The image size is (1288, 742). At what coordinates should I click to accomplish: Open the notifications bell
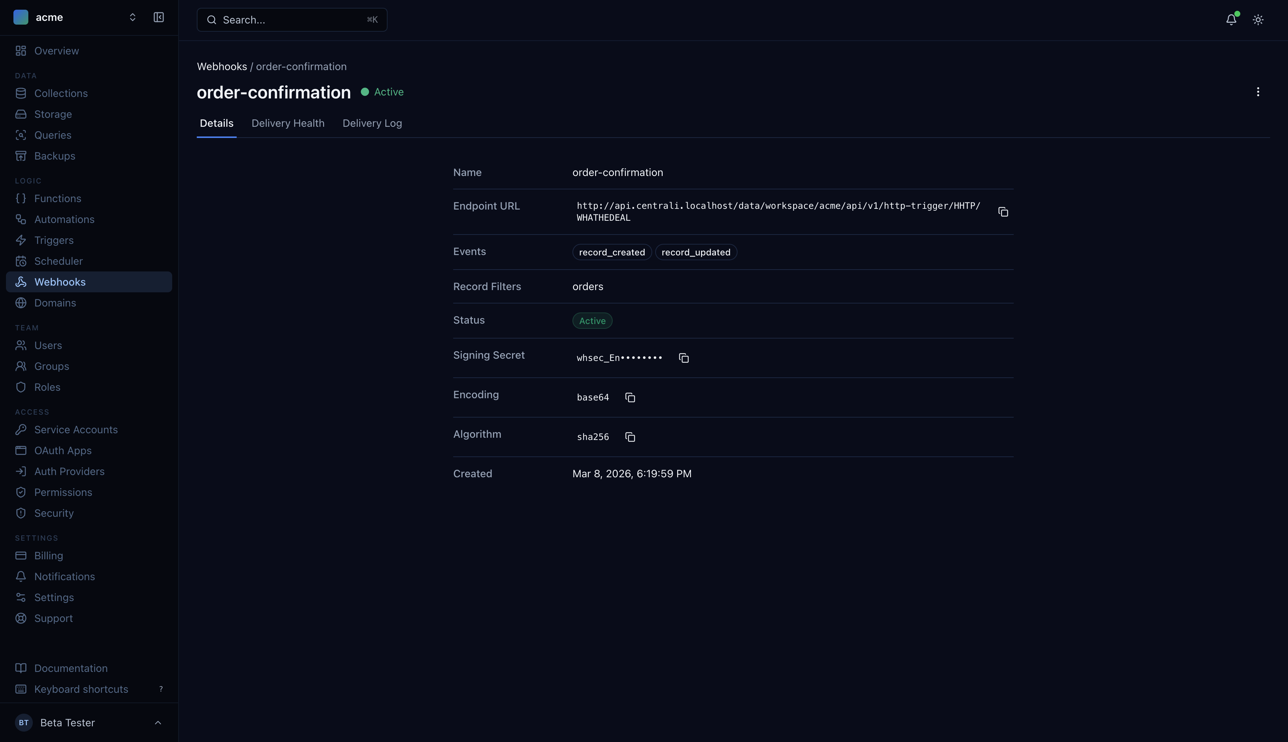[x=1231, y=19]
